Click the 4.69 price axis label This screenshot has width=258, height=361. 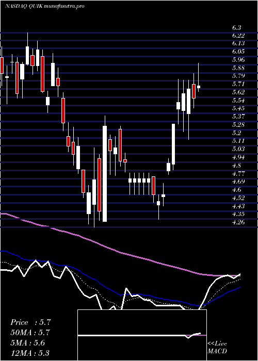[x=238, y=182]
